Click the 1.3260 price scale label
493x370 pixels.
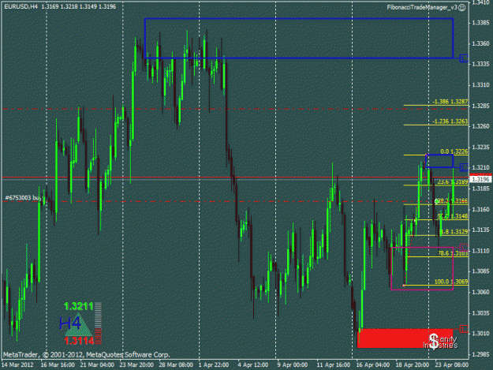click(x=480, y=126)
